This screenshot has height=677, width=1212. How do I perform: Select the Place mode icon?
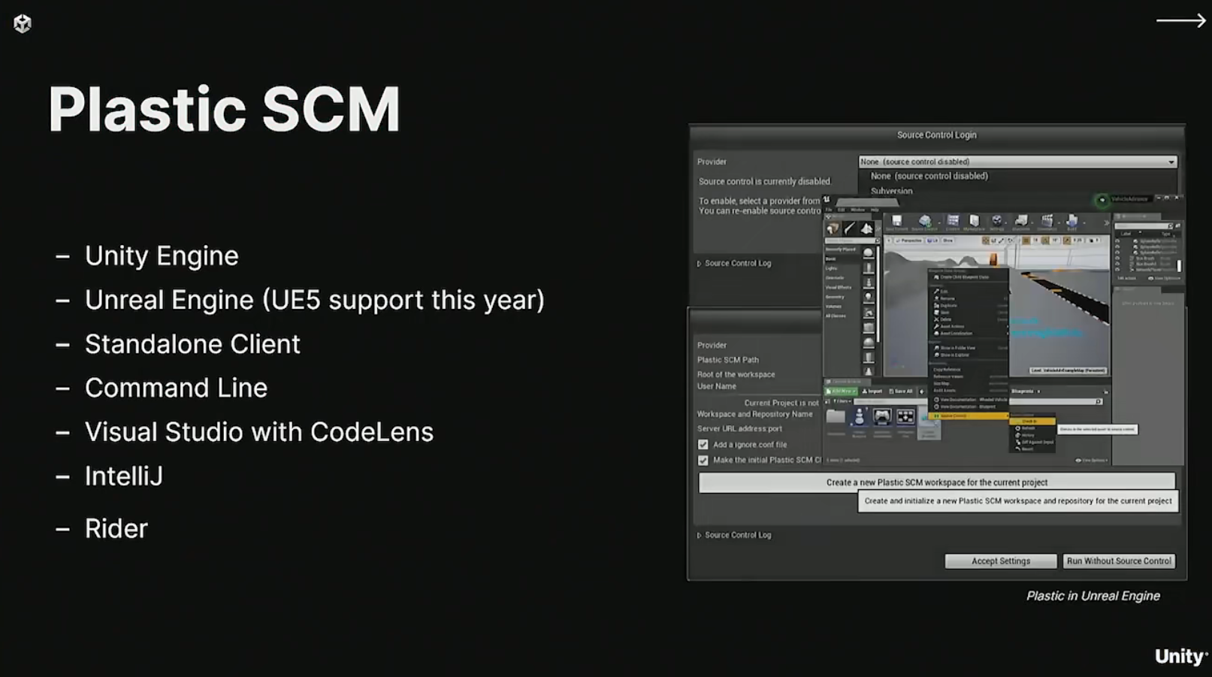pos(833,228)
